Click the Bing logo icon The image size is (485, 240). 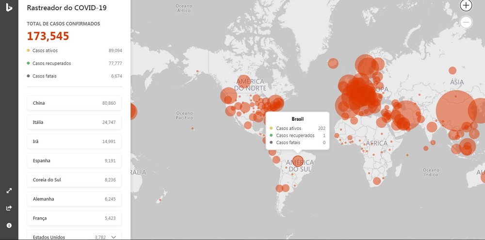[9, 8]
